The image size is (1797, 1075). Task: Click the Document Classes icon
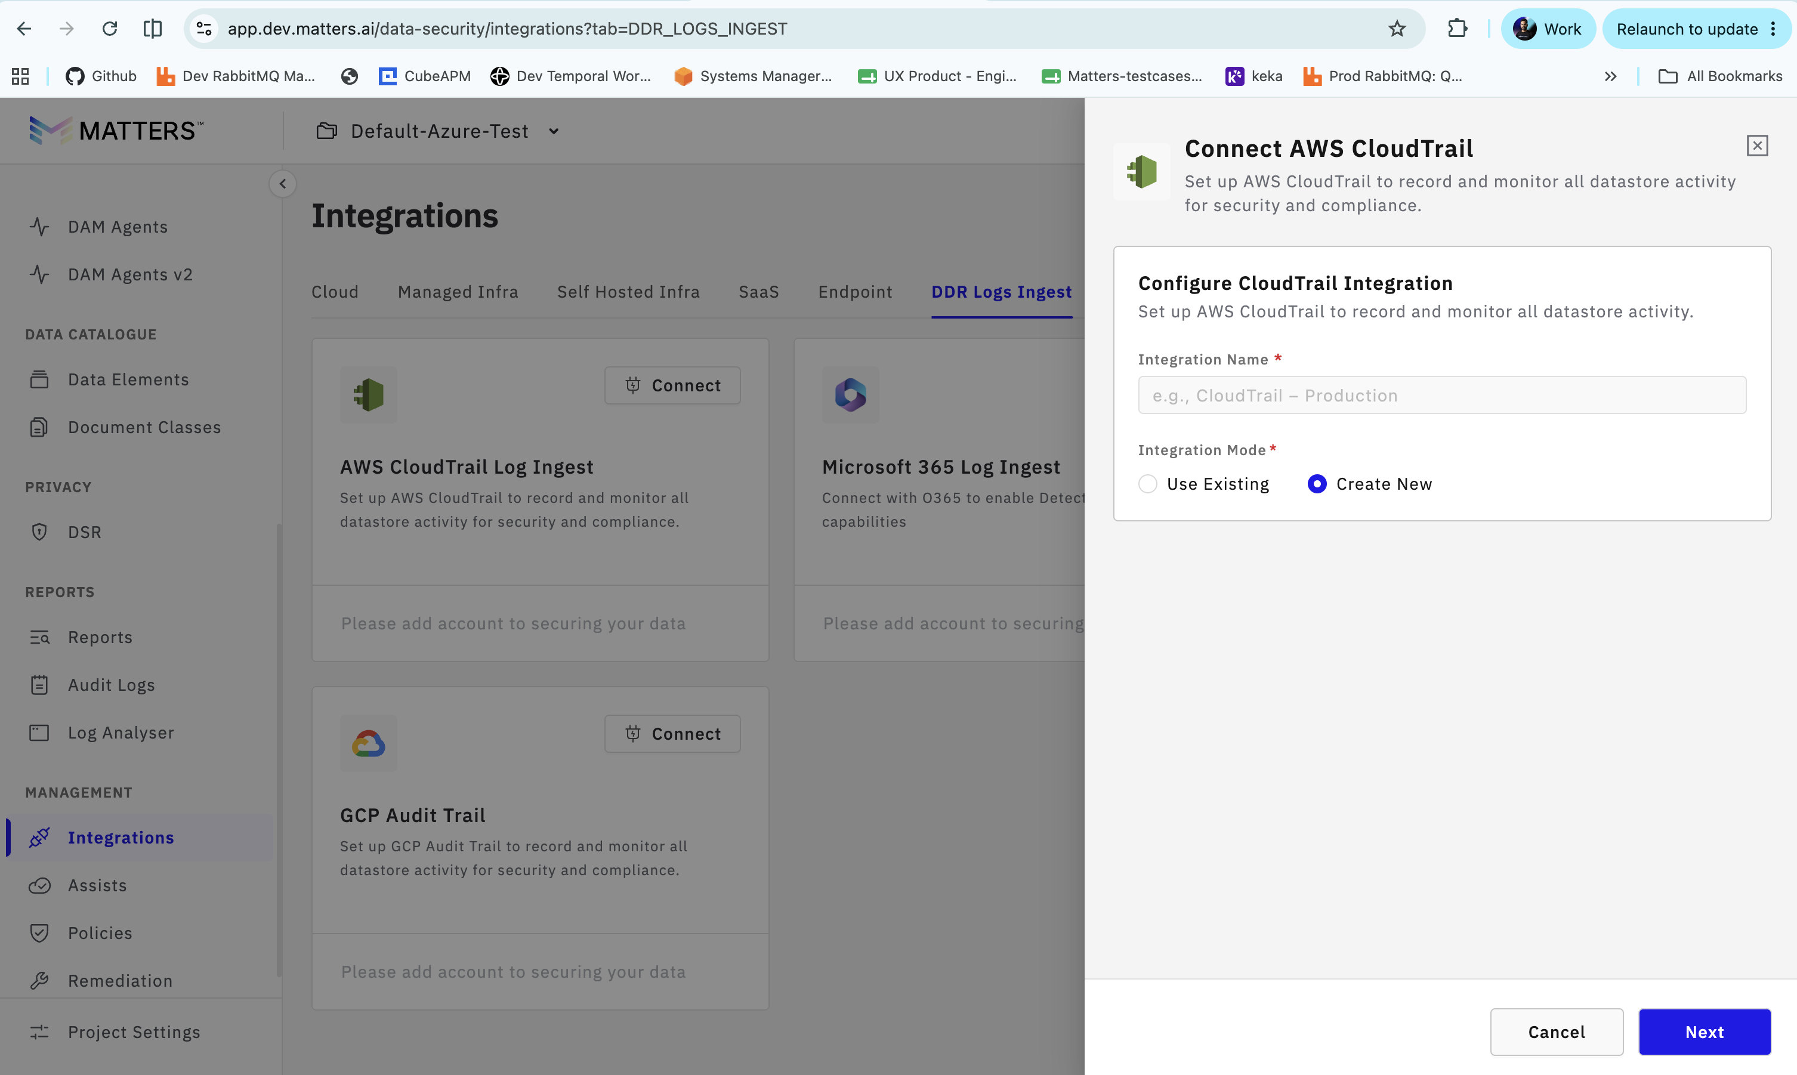coord(39,427)
